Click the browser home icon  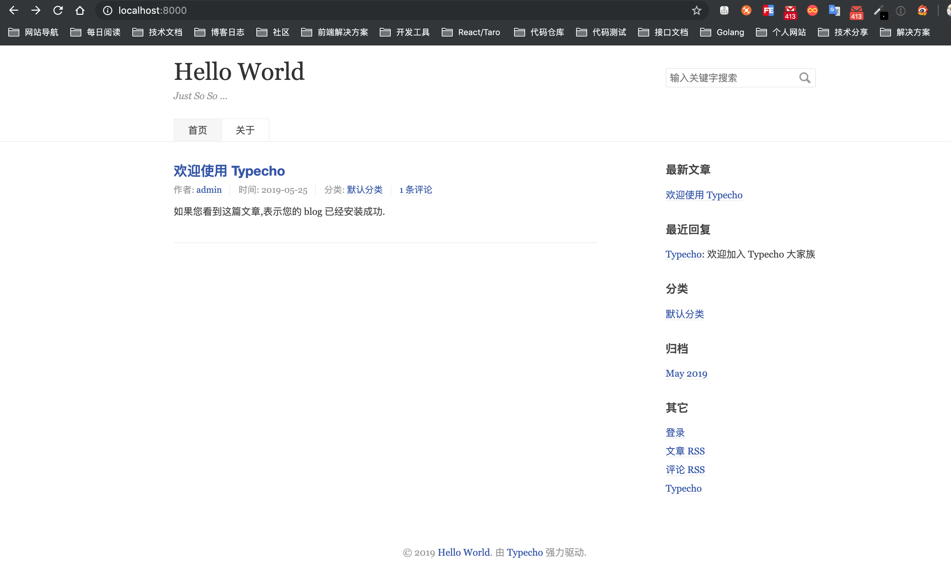coord(80,10)
